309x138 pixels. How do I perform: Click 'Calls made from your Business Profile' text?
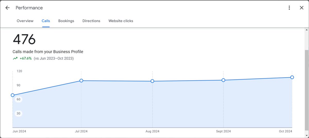point(48,52)
